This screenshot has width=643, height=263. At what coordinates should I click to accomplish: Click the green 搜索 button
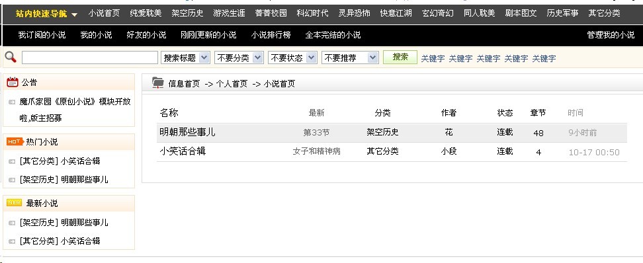click(400, 57)
